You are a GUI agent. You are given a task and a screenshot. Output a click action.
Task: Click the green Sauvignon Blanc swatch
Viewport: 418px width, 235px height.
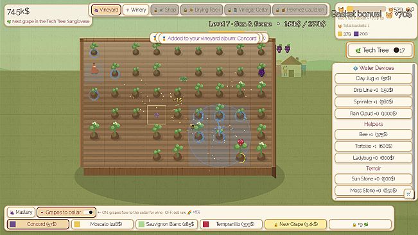(x=141, y=224)
